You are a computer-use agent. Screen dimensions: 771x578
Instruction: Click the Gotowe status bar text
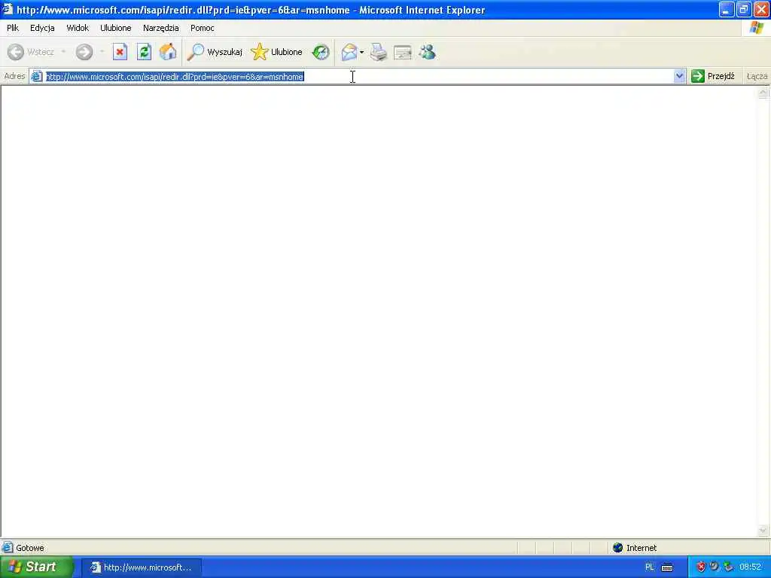coord(30,548)
